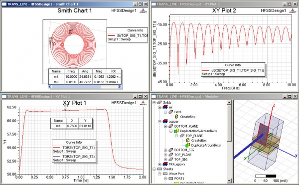Click the XY Plot 2 window title icon
The width and height of the screenshot is (299, 185).
click(153, 4)
